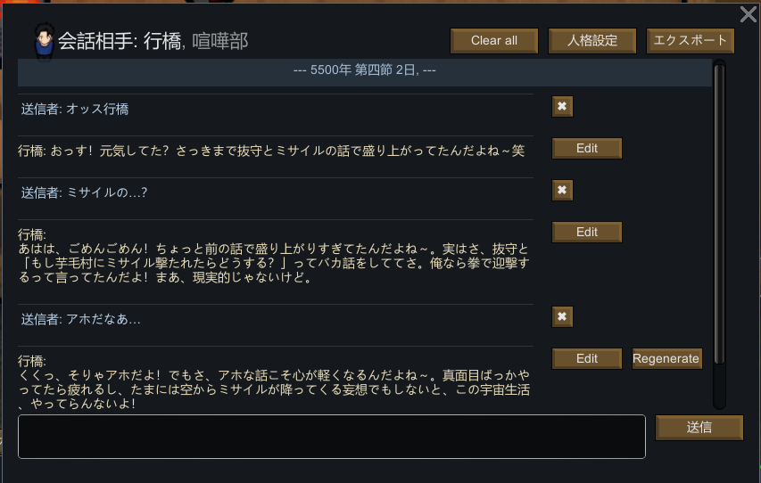Viewport: 761px width, 483px height.
Task: Select the "送信者: オッス行橋" message text
Action: [75, 109]
